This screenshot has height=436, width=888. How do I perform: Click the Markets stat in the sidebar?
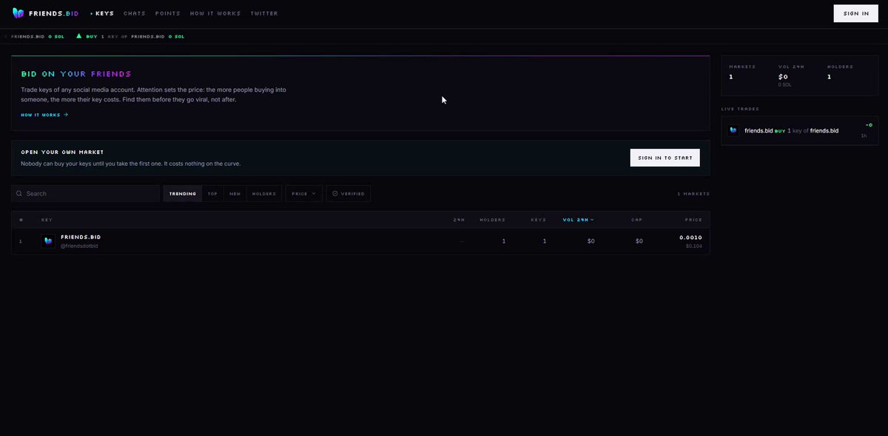(x=742, y=72)
